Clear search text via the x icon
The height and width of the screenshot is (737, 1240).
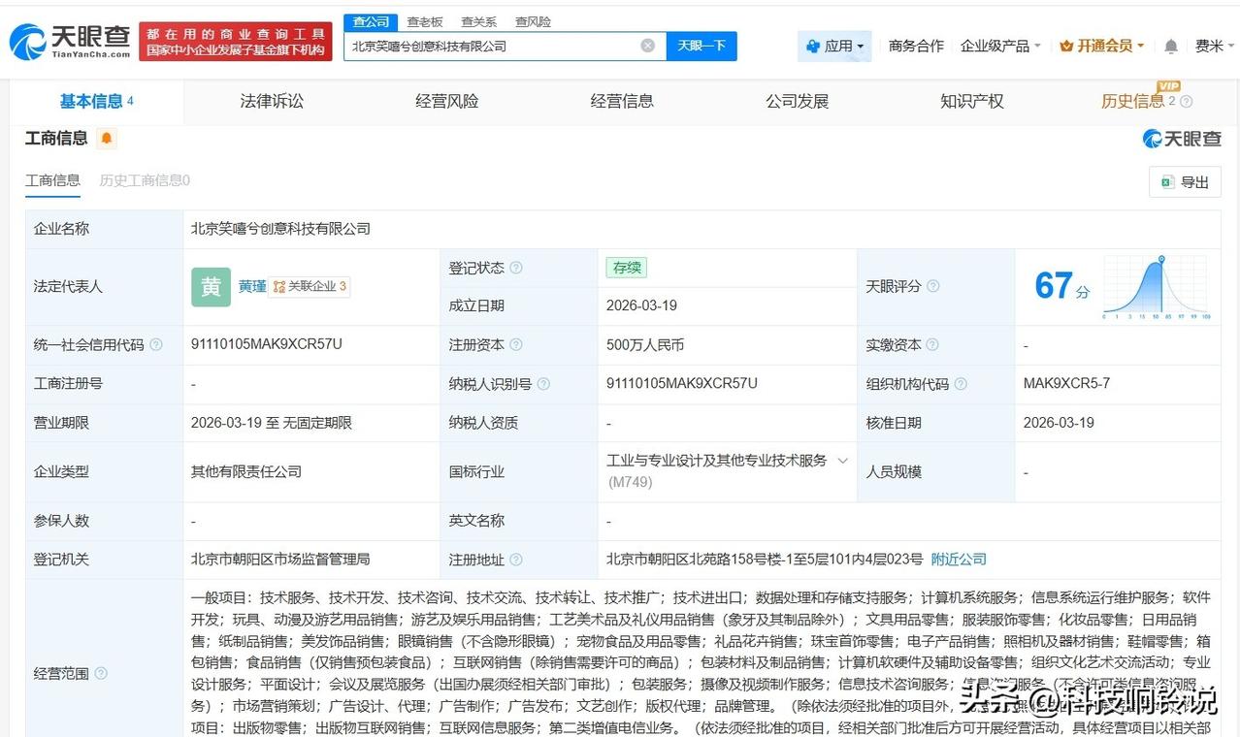coord(646,46)
